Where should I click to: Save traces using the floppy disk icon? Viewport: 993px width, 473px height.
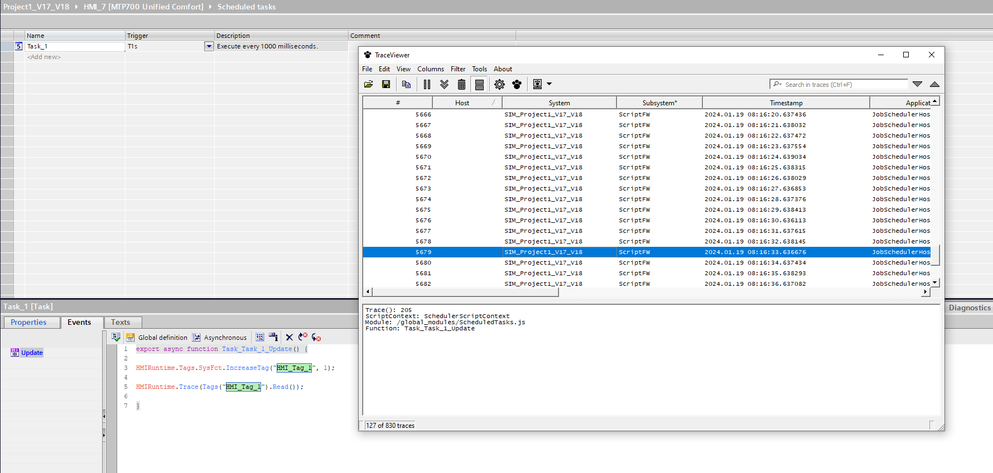(385, 84)
